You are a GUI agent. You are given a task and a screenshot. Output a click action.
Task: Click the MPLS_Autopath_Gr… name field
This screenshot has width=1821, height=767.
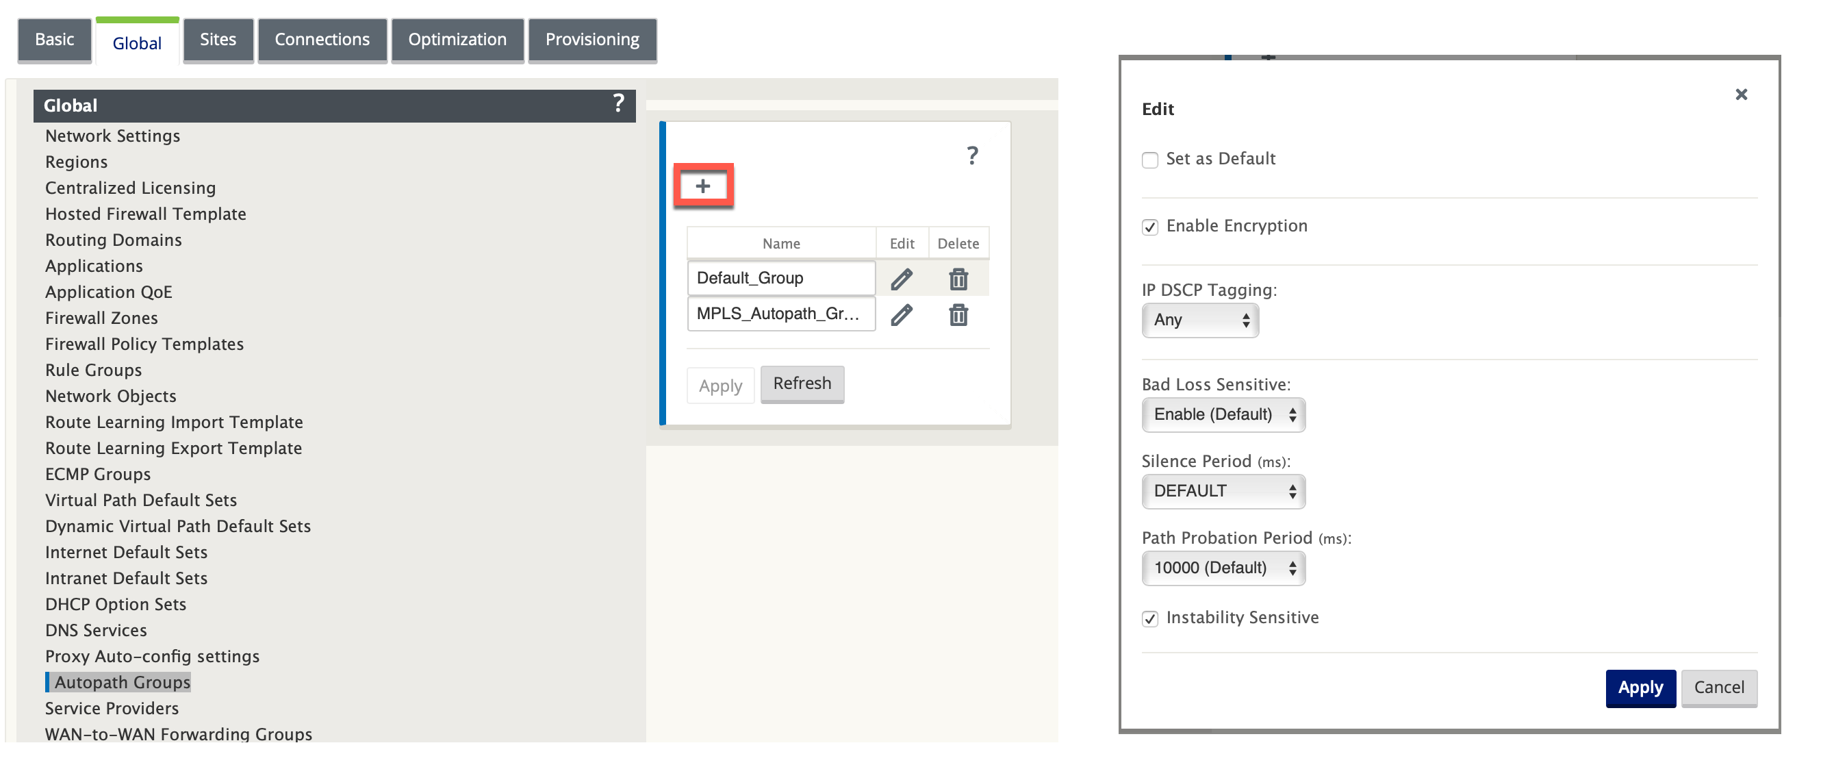[781, 314]
